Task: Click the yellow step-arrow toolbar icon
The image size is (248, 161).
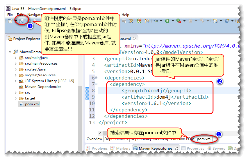Action: pos(131,21)
